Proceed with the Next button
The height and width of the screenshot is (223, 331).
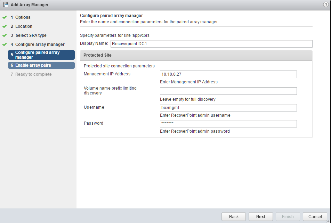(261, 217)
